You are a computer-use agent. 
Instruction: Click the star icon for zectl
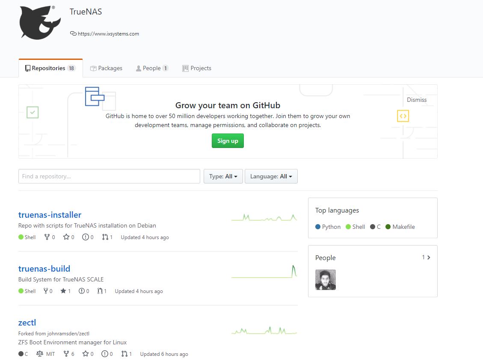pos(86,354)
